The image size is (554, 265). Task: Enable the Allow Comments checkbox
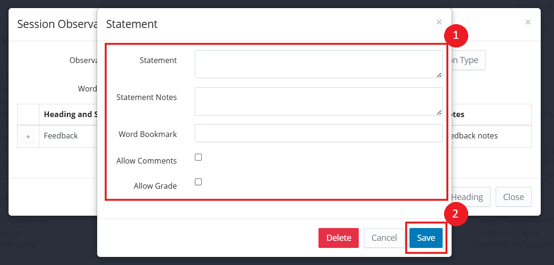click(199, 157)
